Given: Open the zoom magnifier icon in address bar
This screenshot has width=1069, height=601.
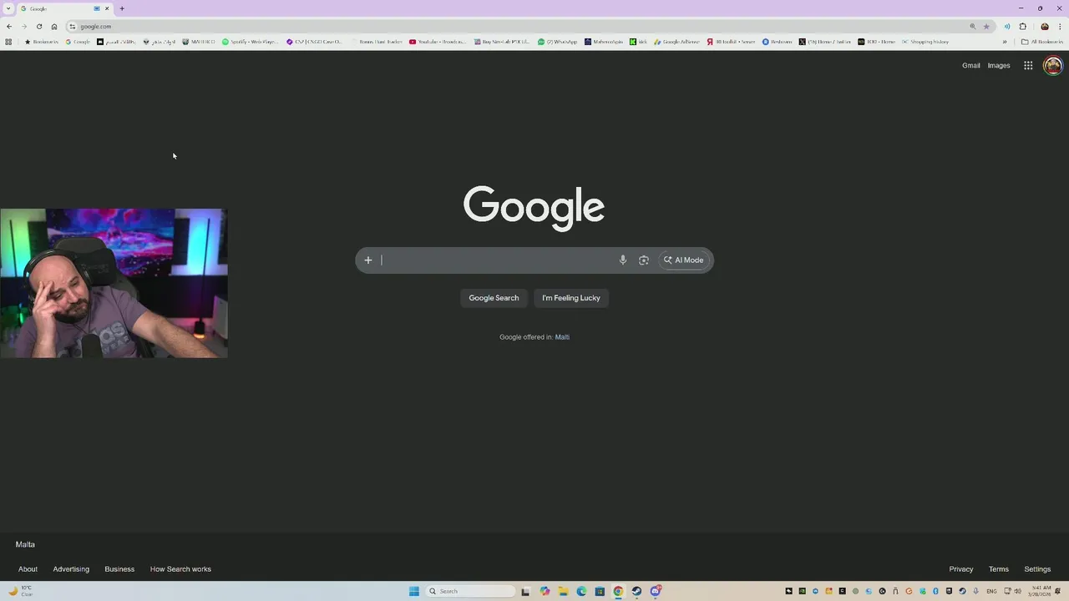Looking at the screenshot, I should coord(973,26).
